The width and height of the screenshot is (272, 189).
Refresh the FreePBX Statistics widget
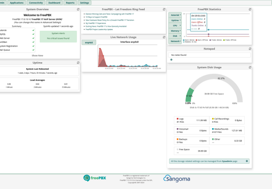[250, 9]
